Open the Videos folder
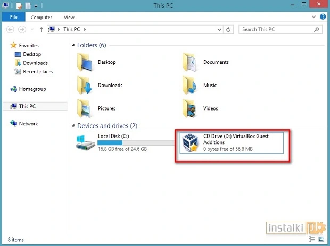Image resolution: width=330 pixels, height=246 pixels. (x=191, y=108)
